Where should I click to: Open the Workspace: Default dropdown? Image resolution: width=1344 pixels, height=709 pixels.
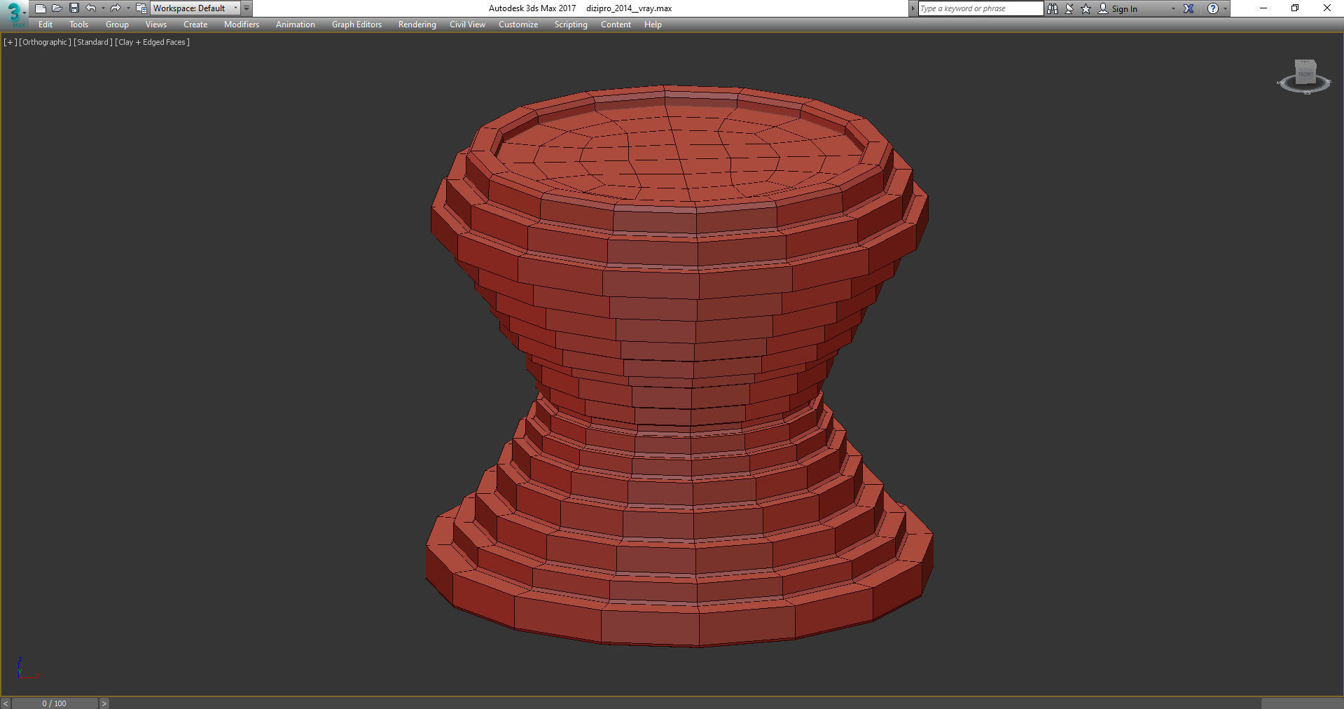(195, 8)
